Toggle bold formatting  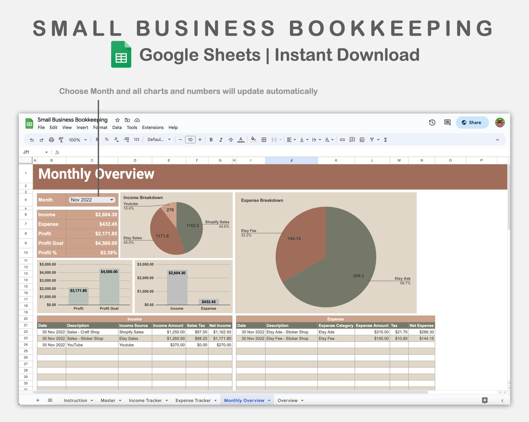pyautogui.click(x=211, y=140)
